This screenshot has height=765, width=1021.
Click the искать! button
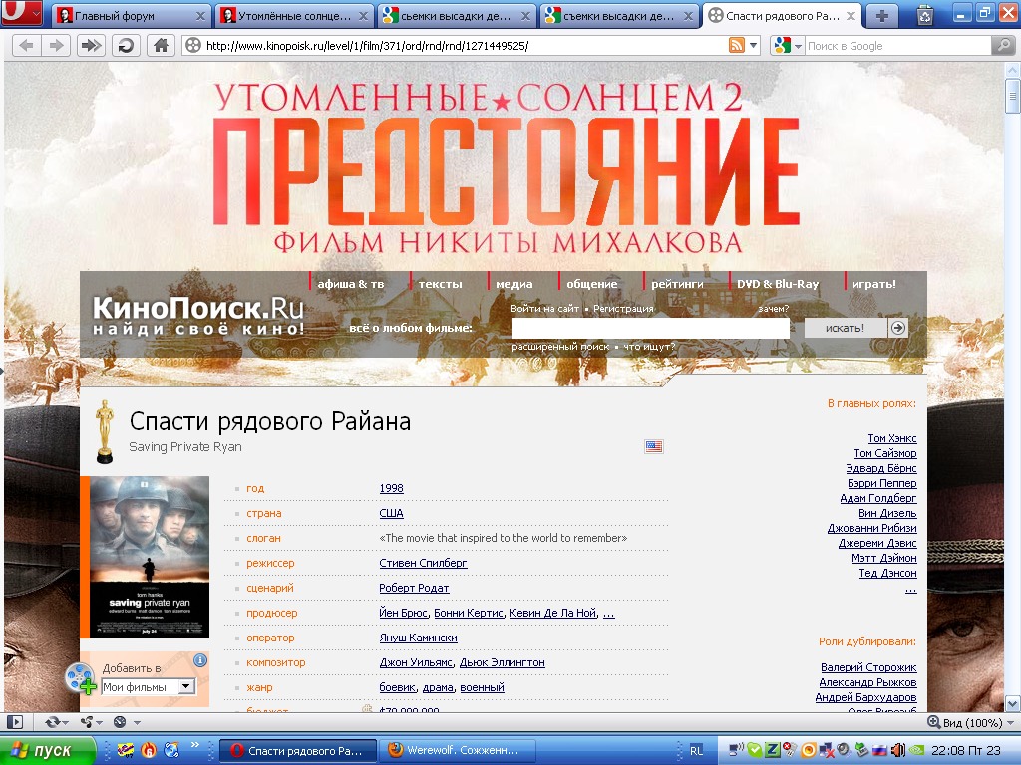(846, 328)
